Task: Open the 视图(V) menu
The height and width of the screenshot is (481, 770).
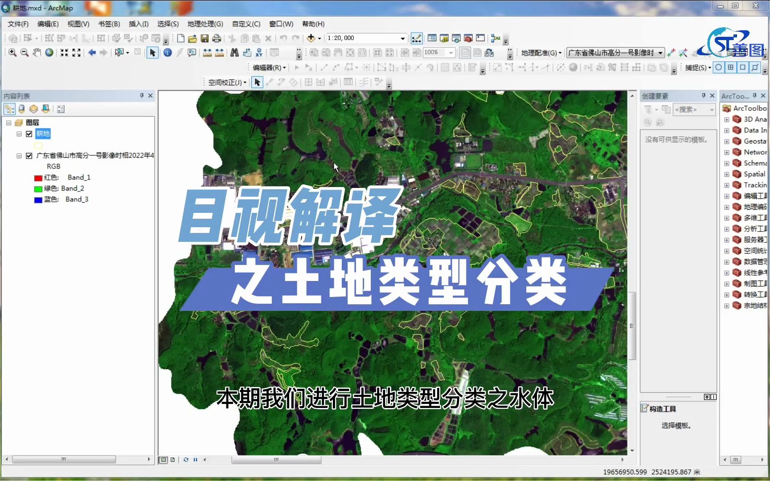Action: [78, 24]
